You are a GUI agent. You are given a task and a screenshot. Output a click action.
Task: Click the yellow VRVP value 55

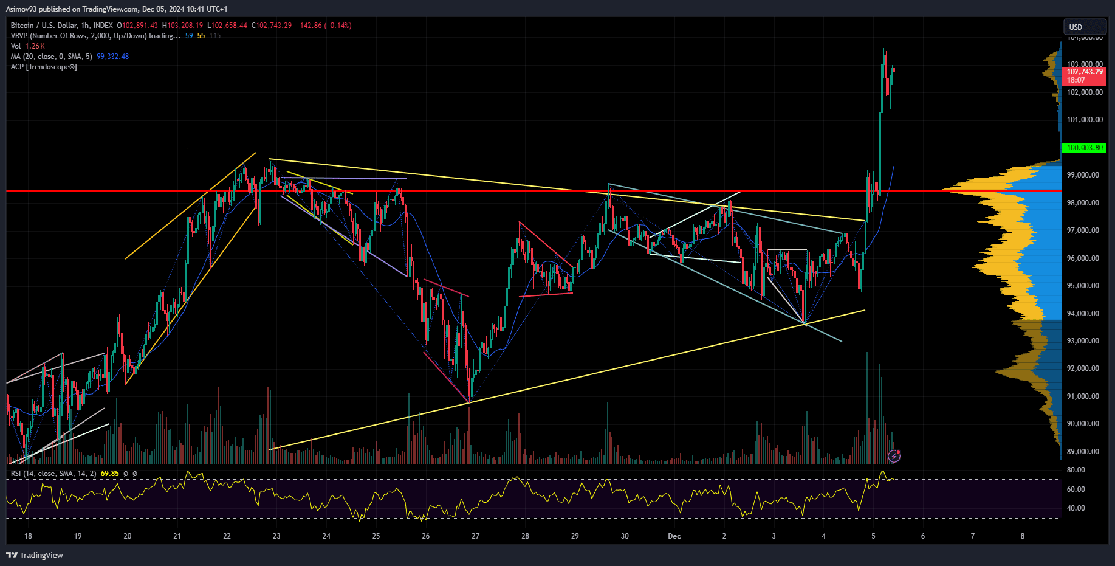(201, 36)
